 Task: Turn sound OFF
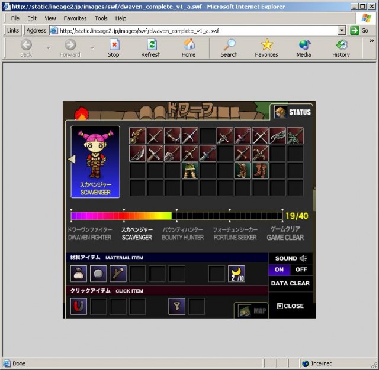click(x=301, y=270)
